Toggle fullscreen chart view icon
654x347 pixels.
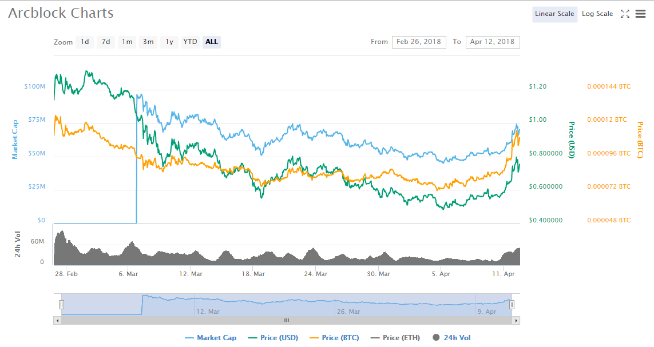click(625, 14)
